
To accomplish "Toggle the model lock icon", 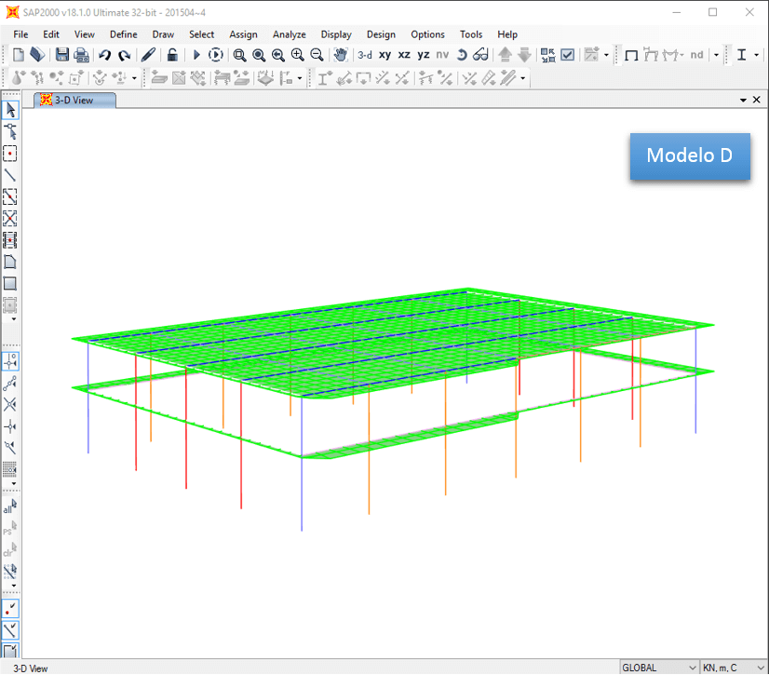I will [x=172, y=54].
